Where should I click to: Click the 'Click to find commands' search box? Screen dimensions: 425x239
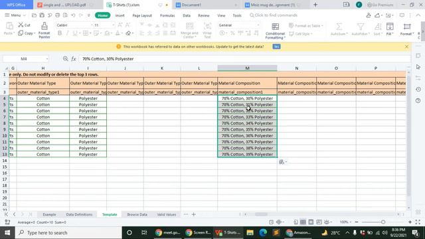point(274,15)
